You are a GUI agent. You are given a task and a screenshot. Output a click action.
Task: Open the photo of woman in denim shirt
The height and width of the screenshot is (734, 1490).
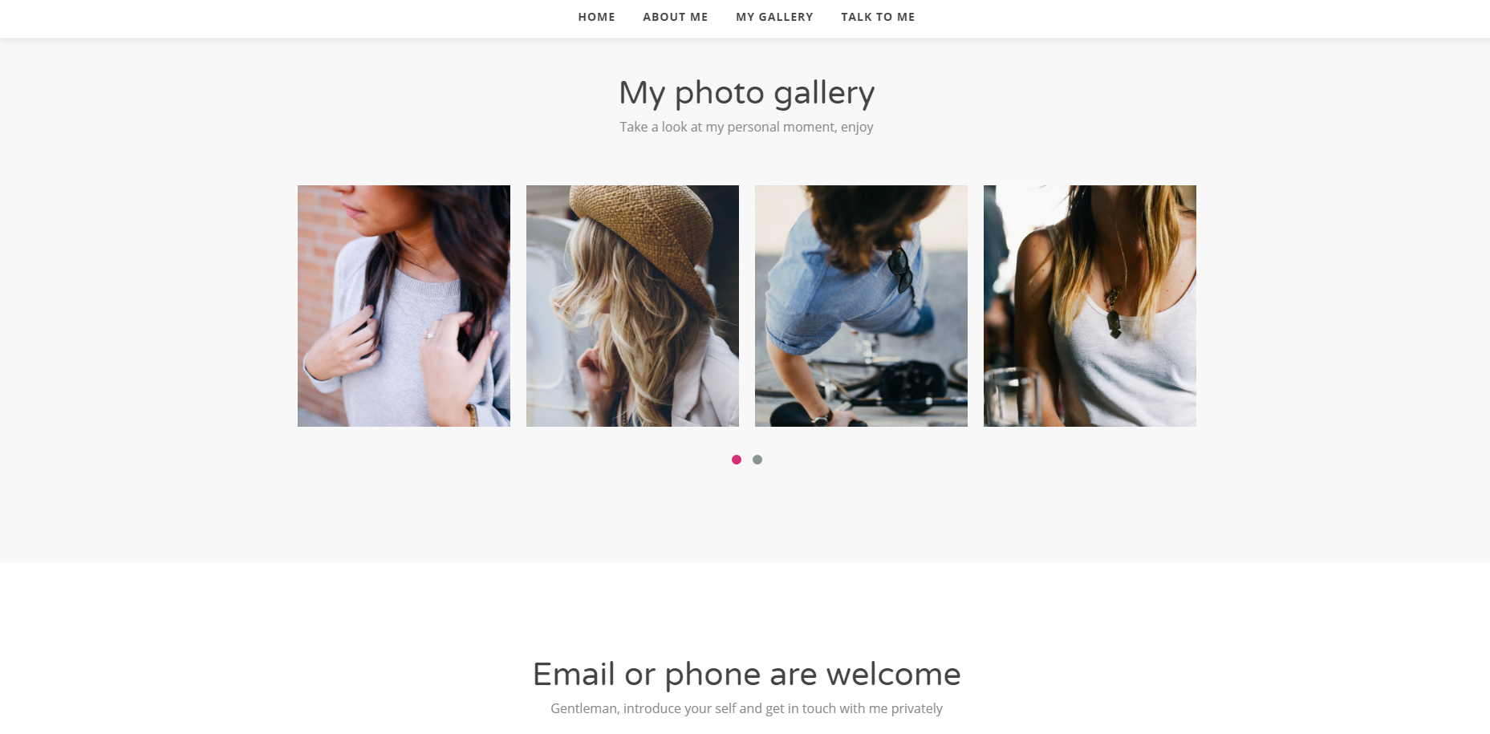861,306
